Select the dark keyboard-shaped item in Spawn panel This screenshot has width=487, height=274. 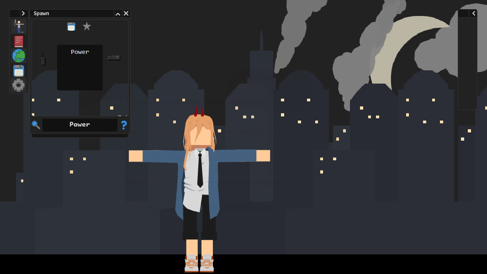[x=114, y=58]
